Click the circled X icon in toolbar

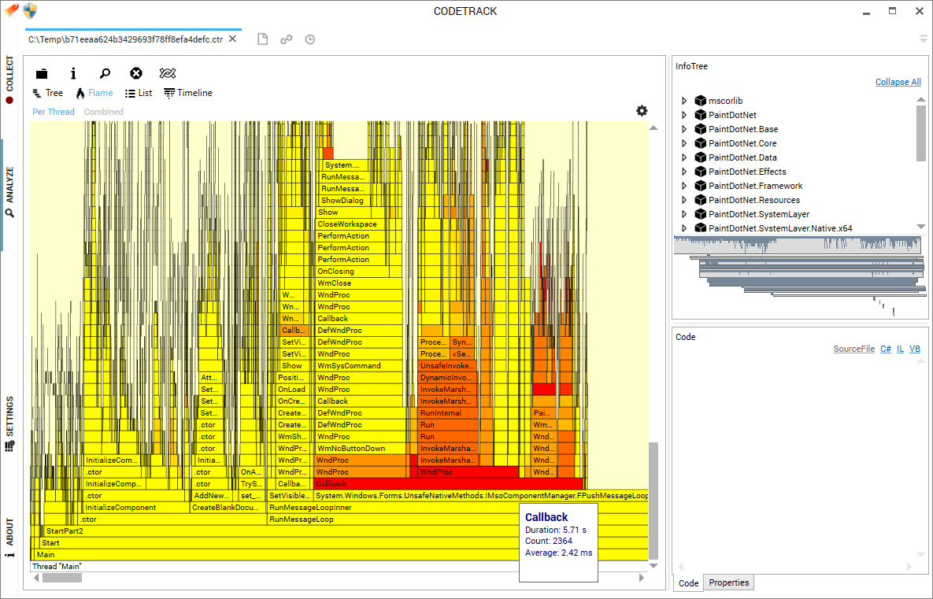pyautogui.click(x=136, y=73)
